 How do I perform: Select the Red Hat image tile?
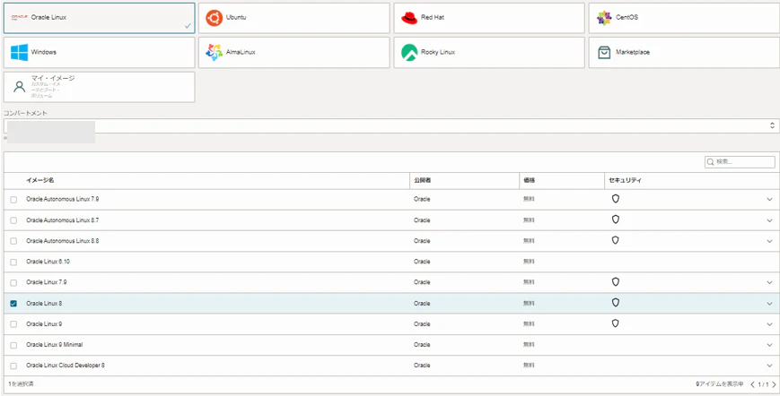(489, 18)
